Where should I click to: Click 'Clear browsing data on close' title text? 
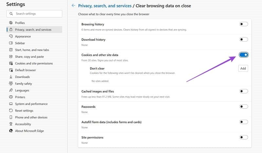(163, 6)
